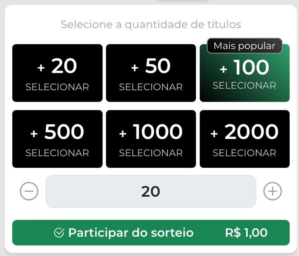Click the Selecione a quantidade de títulos heading

point(151,24)
